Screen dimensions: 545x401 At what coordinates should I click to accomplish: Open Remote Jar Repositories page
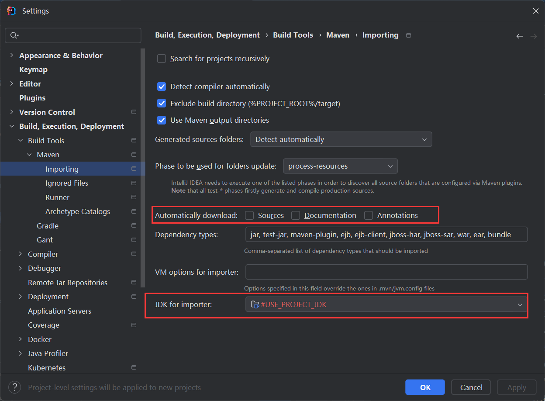(68, 283)
